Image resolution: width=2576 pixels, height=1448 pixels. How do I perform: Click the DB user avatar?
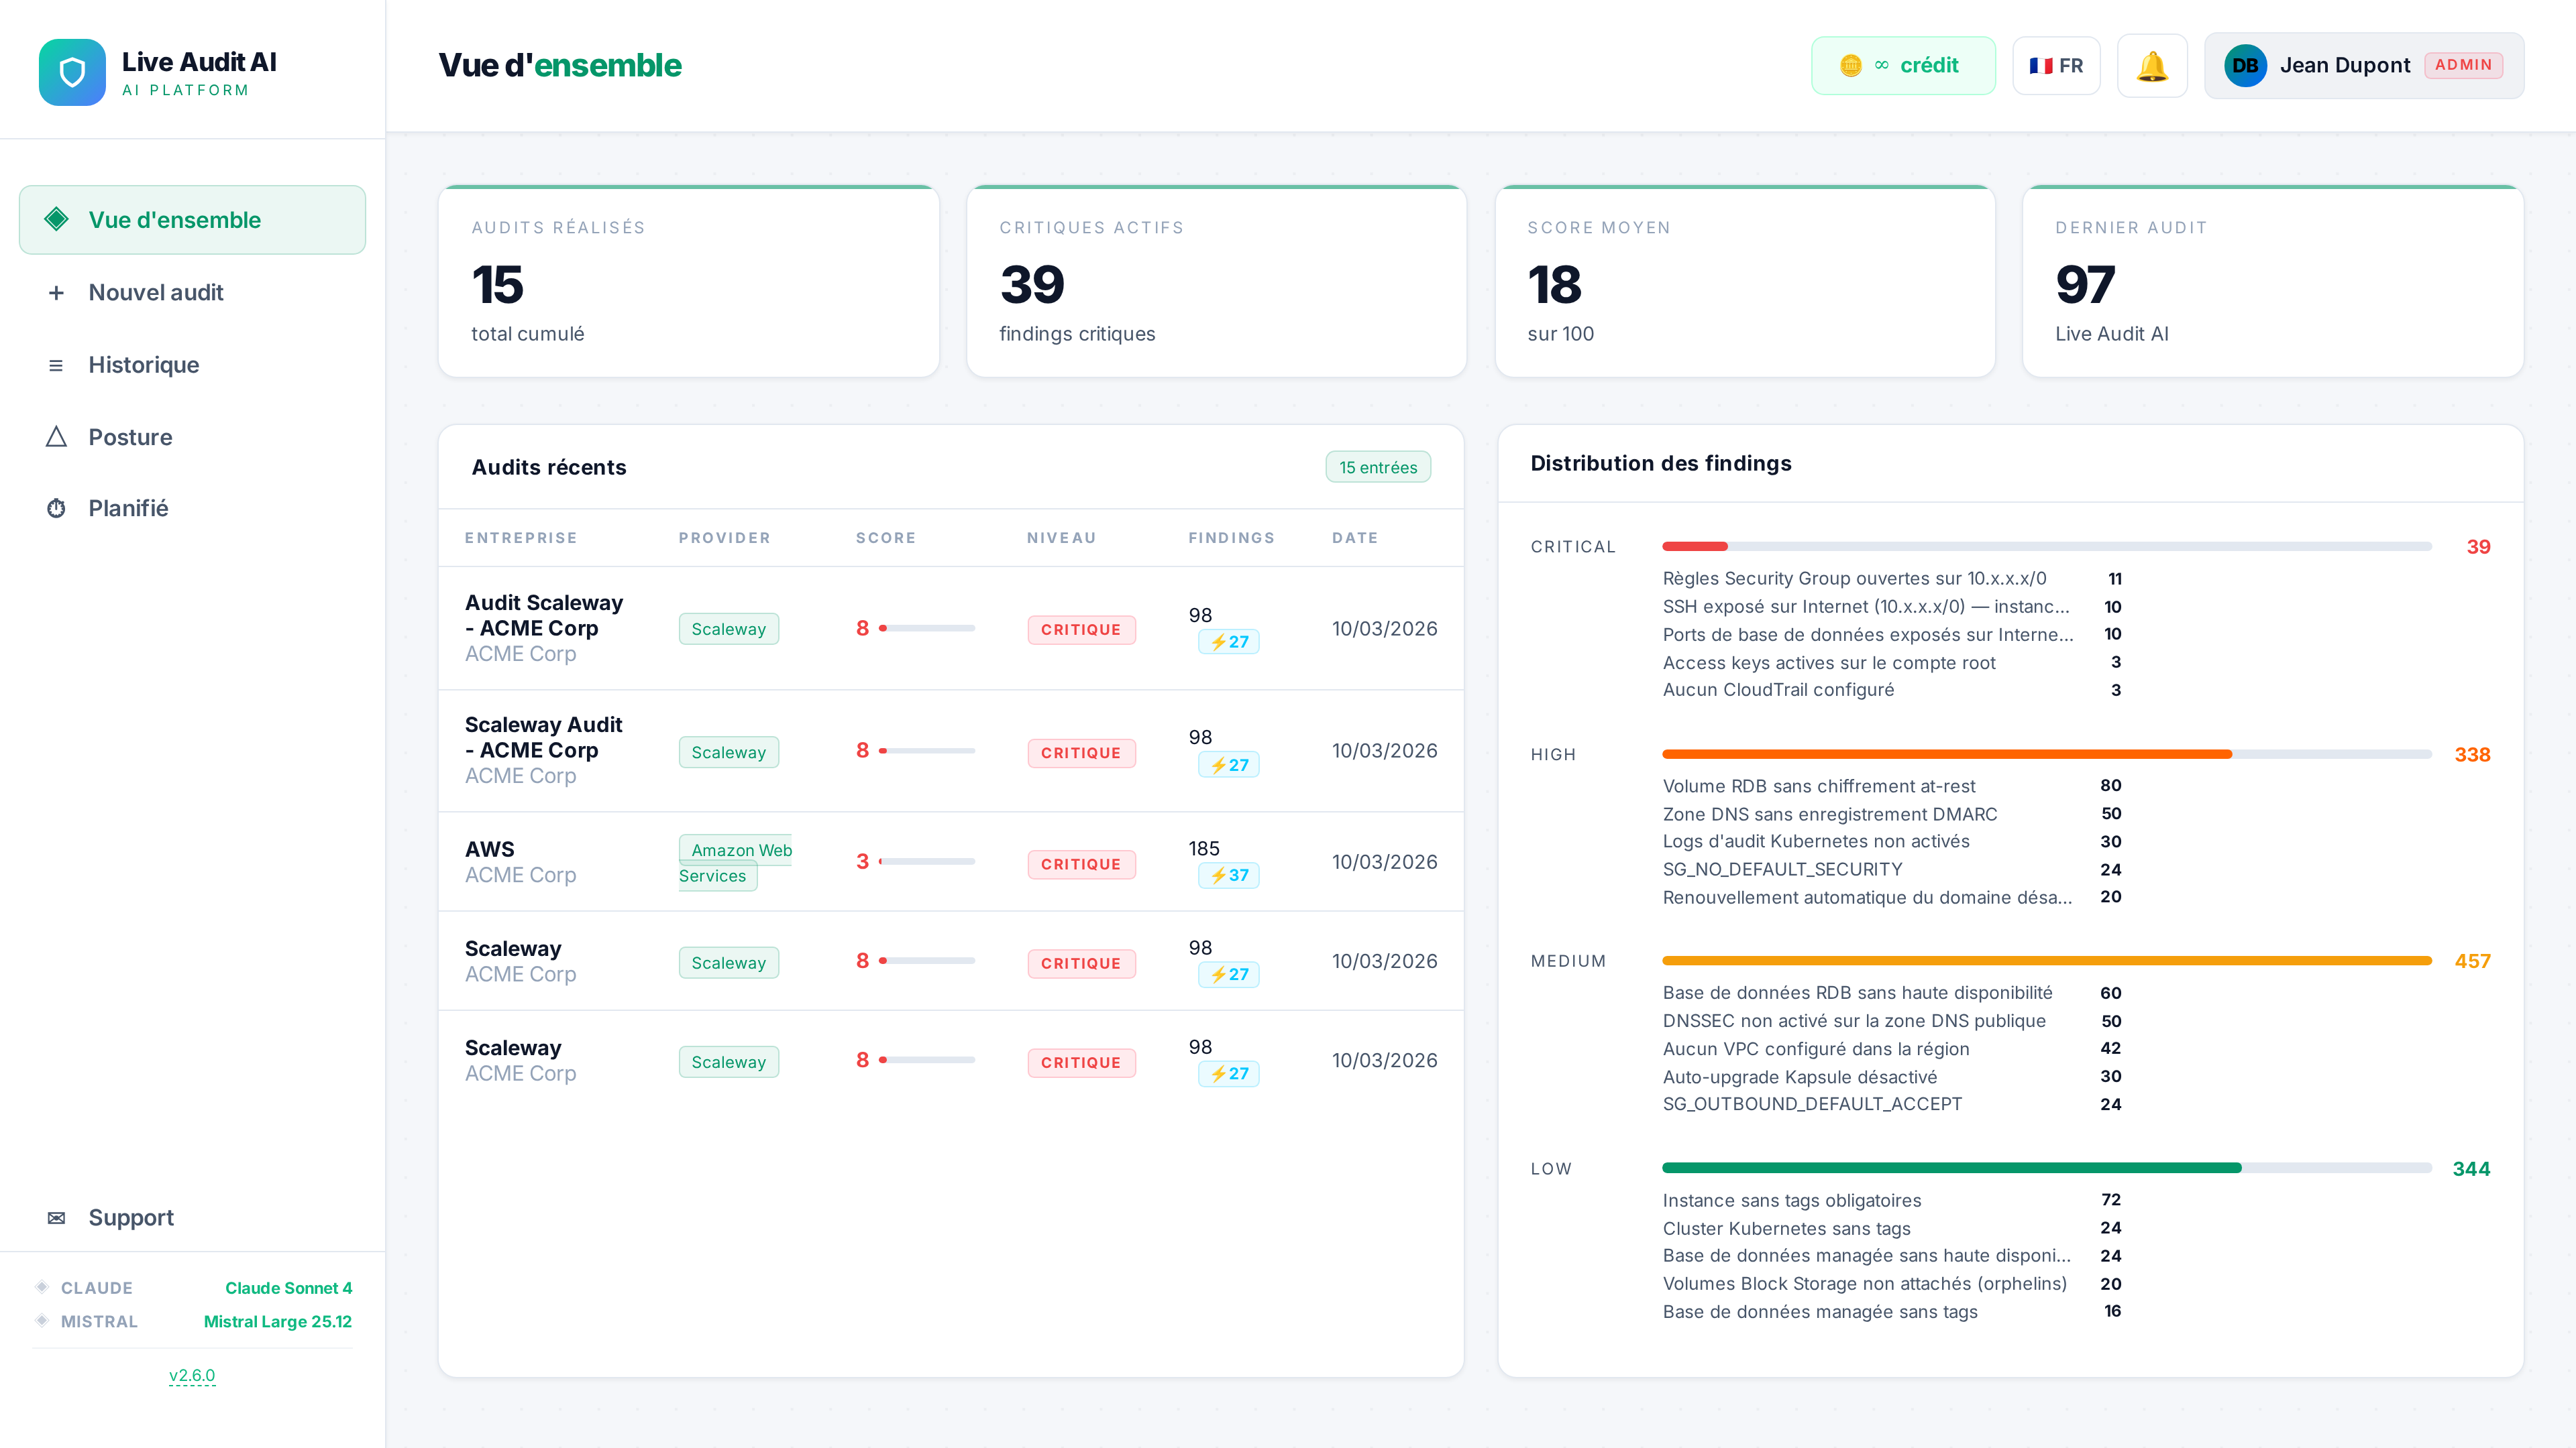[2245, 66]
